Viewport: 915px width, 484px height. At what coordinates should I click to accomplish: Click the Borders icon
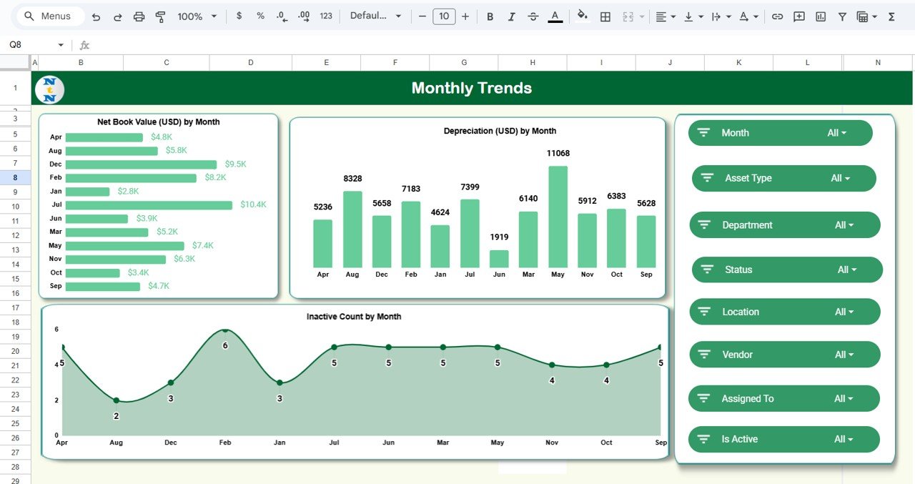click(x=605, y=16)
